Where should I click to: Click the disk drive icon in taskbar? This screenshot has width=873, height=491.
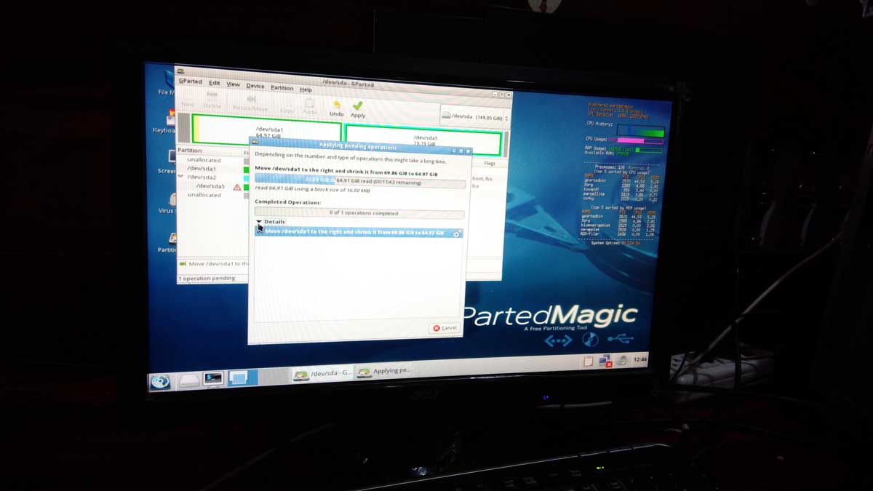tap(188, 380)
